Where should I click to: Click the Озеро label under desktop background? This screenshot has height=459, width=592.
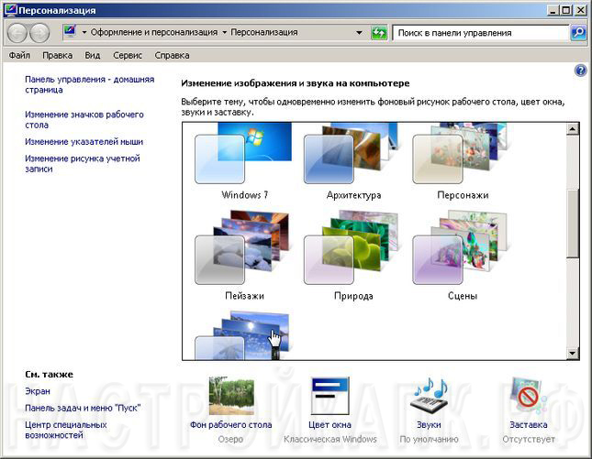coord(230,440)
